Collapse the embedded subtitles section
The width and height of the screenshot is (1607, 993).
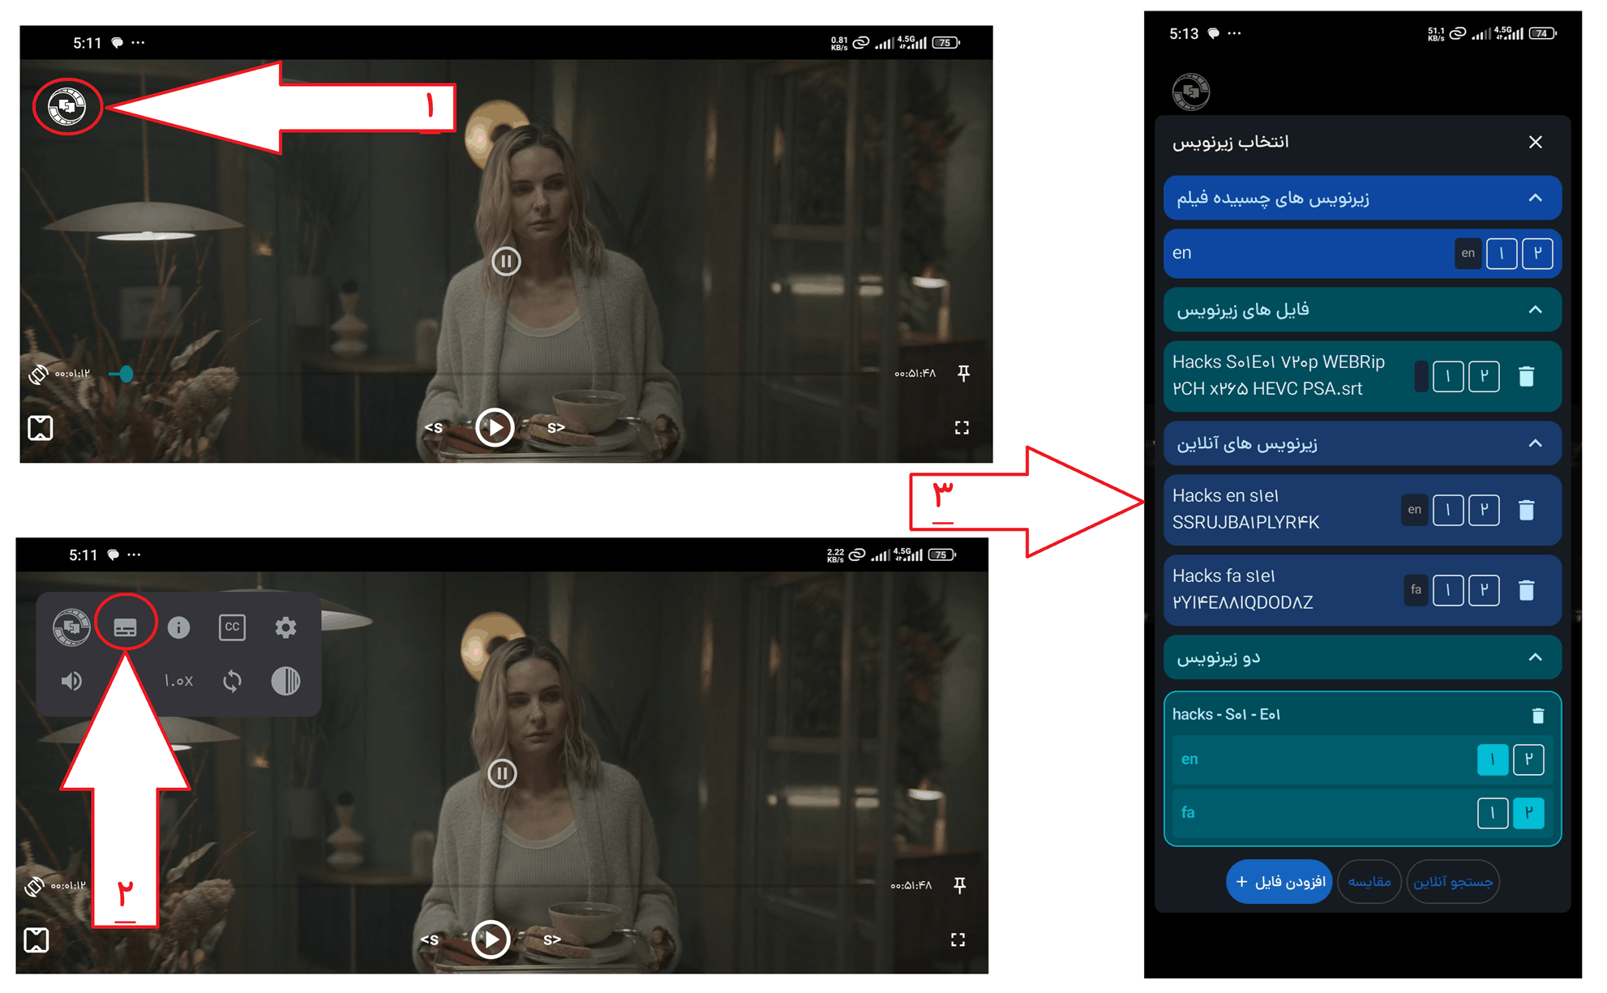click(1535, 198)
